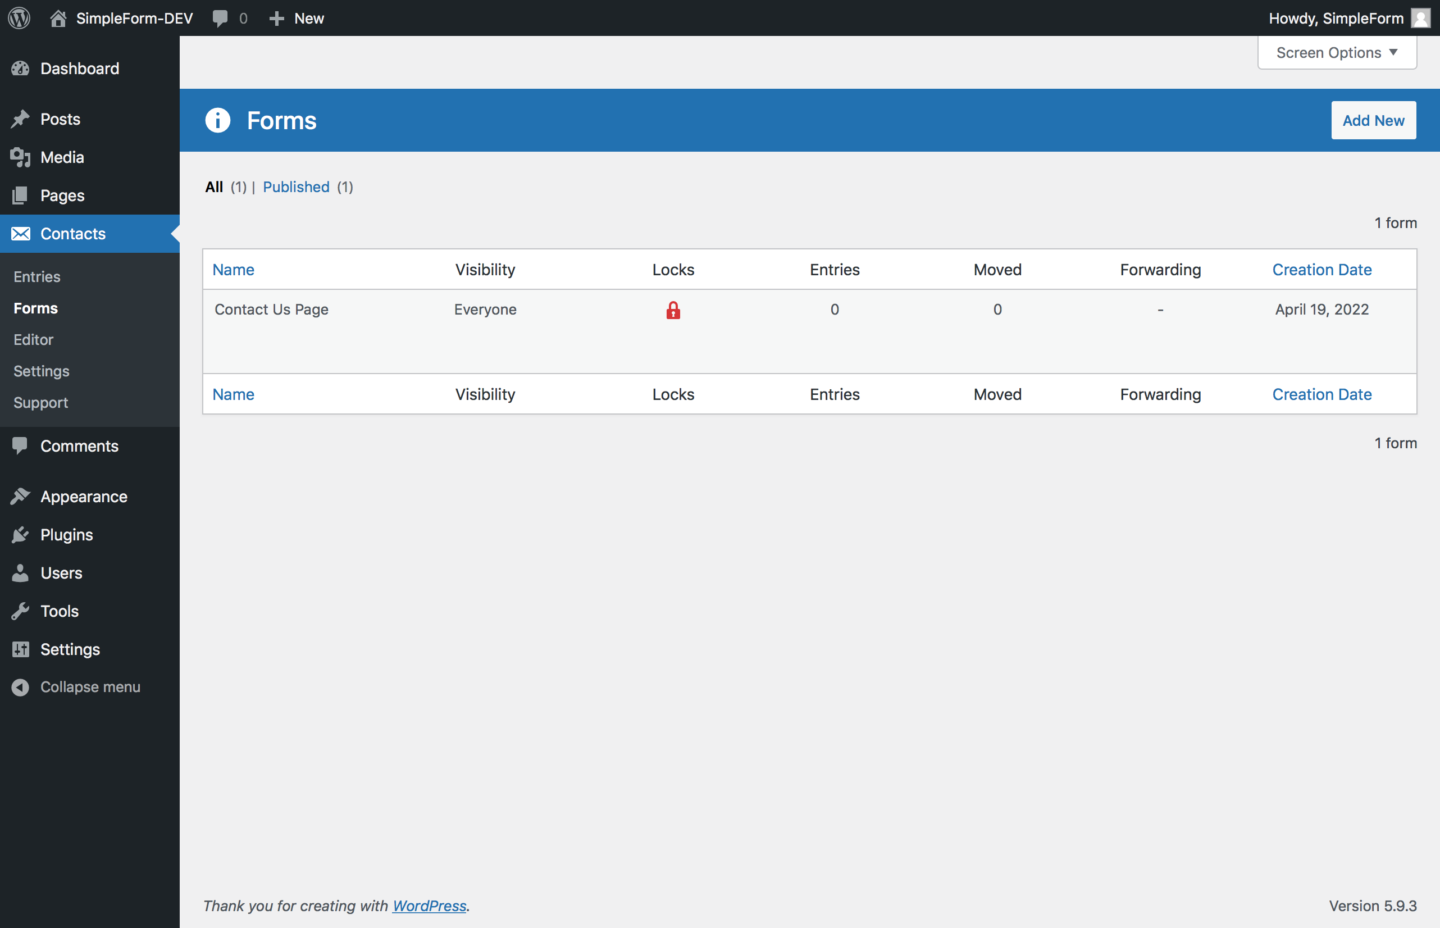1440x928 pixels.
Task: Click the April 19, 2022 date cell
Action: pyautogui.click(x=1322, y=309)
